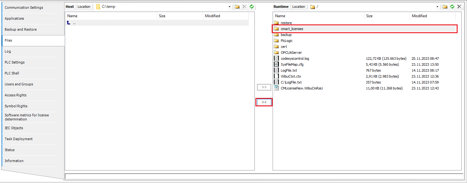Refresh the host file listing
The image size is (467, 183).
coord(252,6)
